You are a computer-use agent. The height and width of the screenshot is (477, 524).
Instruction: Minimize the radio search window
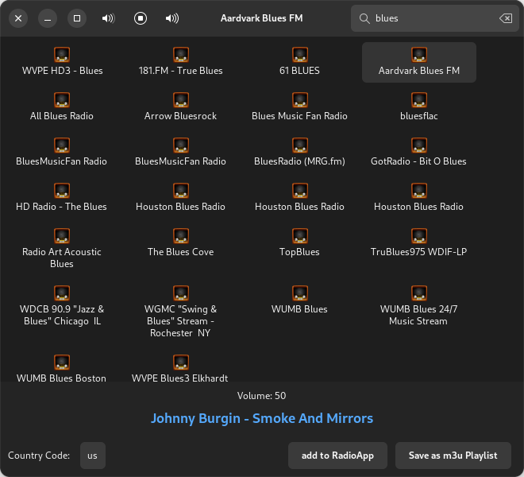[x=48, y=18]
